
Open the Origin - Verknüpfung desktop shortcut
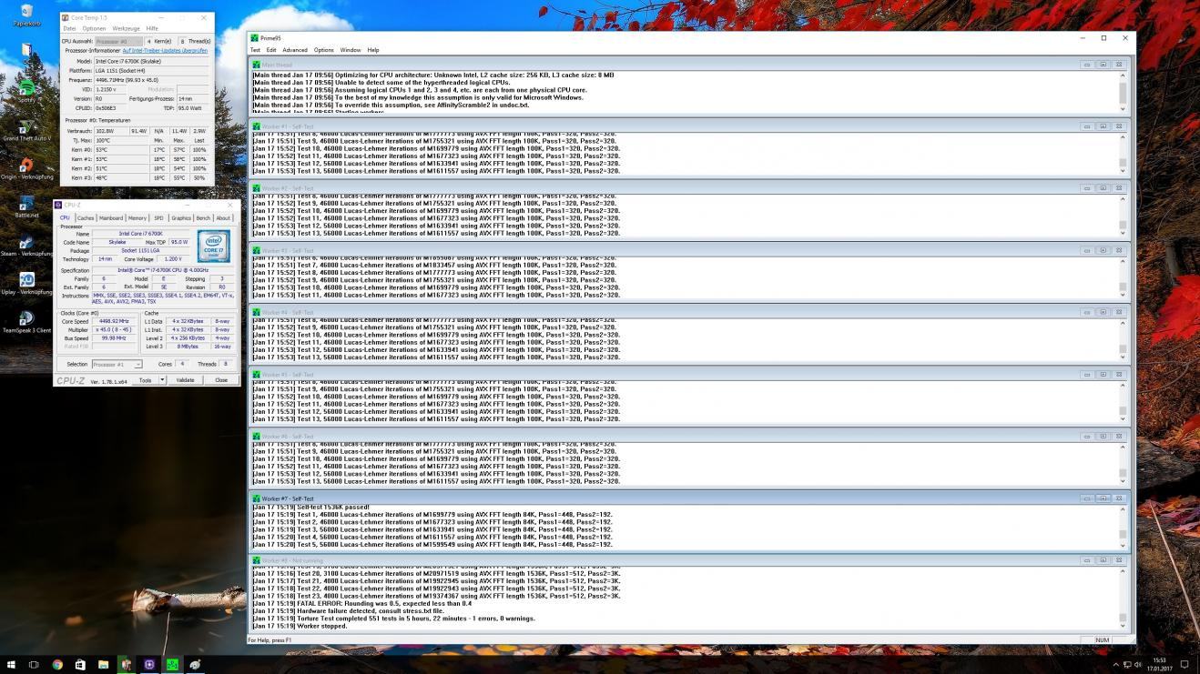click(26, 166)
